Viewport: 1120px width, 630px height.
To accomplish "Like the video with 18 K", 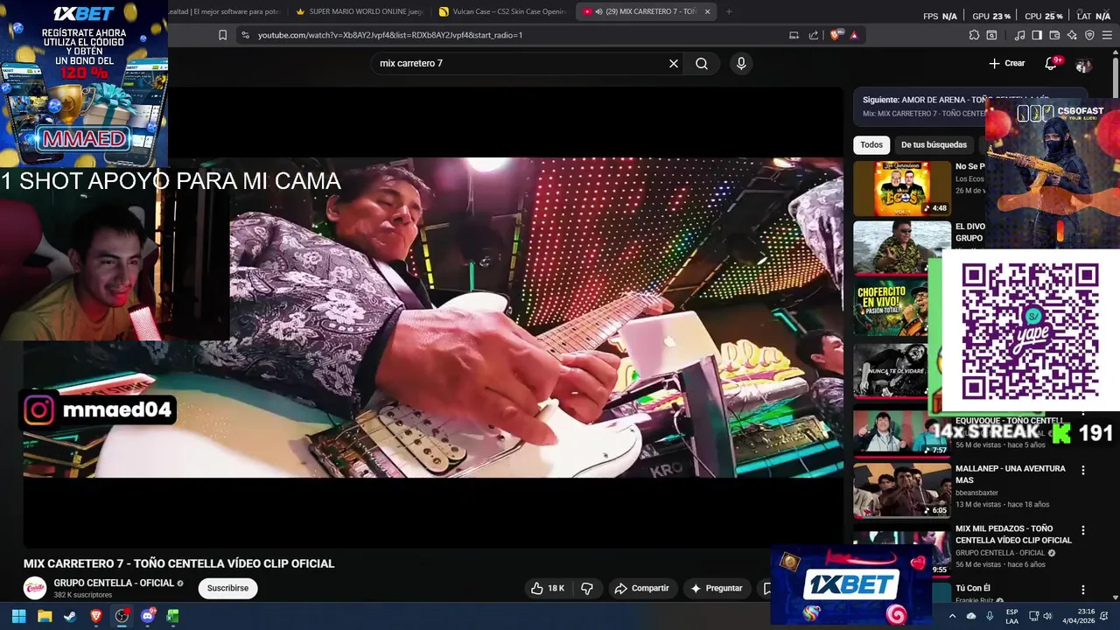I will coord(548,588).
